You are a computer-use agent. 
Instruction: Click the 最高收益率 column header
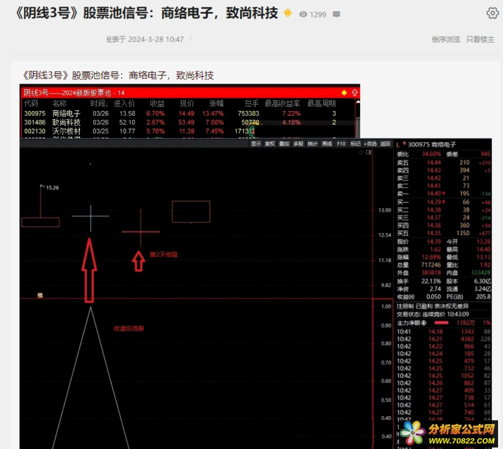[x=282, y=103]
